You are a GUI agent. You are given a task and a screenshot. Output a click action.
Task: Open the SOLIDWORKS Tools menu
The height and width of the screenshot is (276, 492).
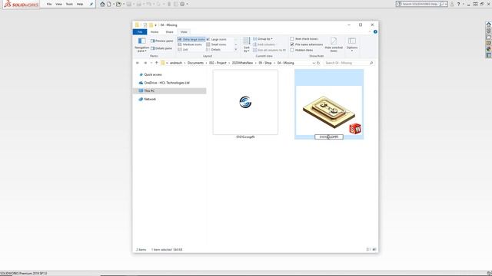coord(69,4)
